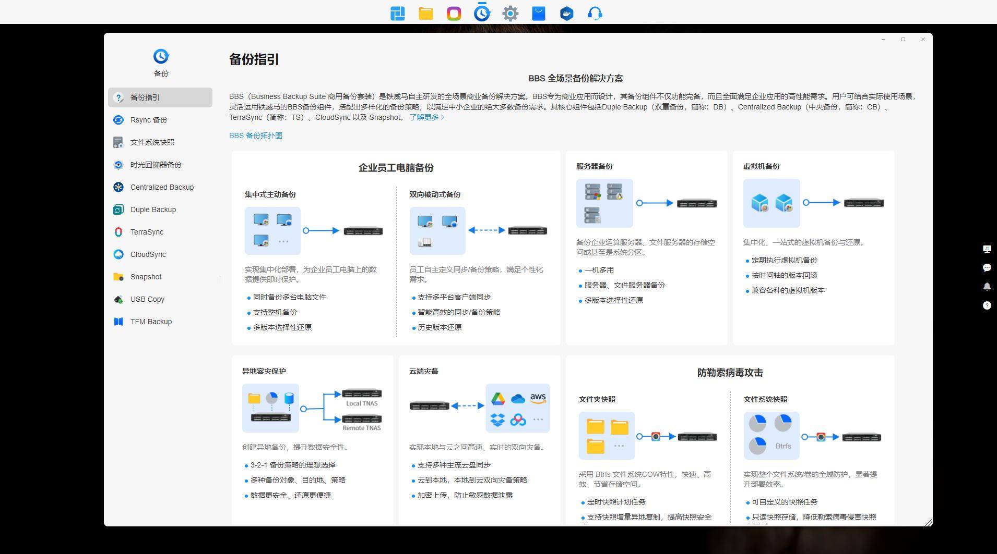The image size is (997, 554).
Task: Open 时光回溯器备份 from sidebar
Action: point(156,165)
